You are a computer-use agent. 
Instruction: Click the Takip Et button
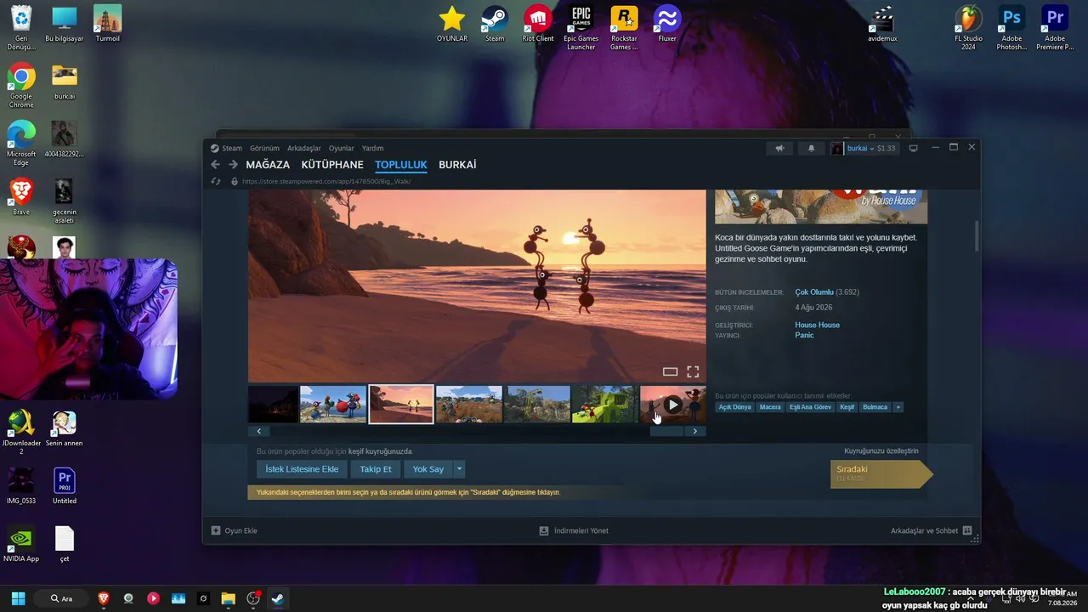pyautogui.click(x=376, y=469)
